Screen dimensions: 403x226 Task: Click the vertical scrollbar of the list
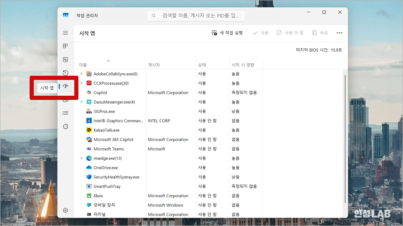coord(345,139)
